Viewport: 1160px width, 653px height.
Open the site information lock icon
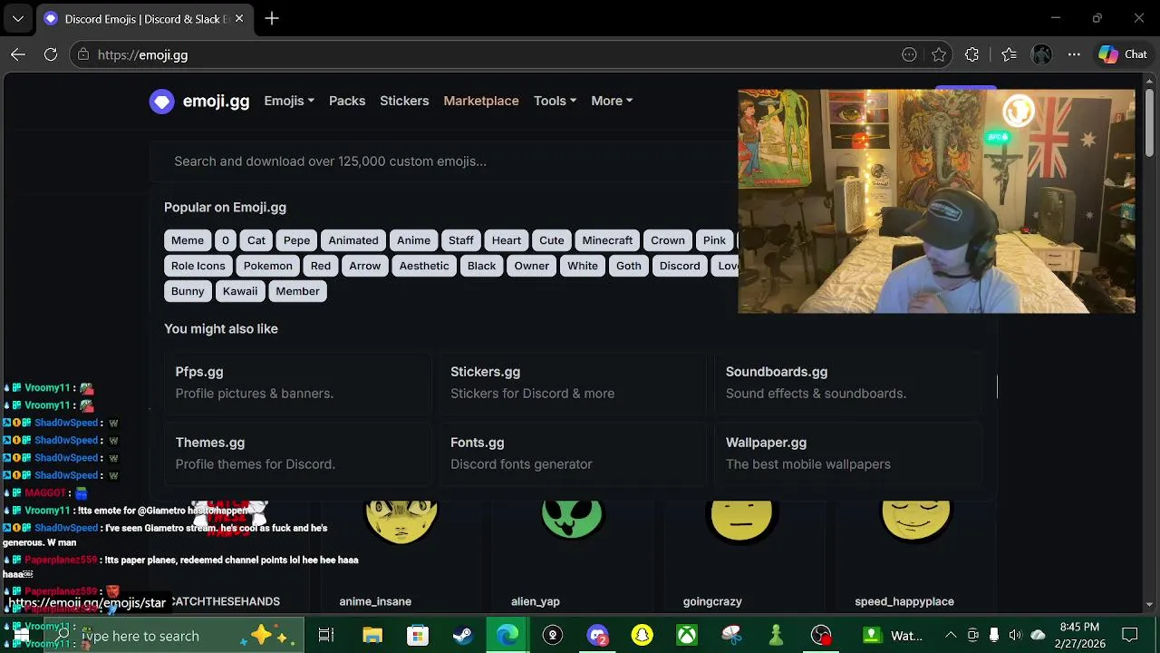(83, 54)
